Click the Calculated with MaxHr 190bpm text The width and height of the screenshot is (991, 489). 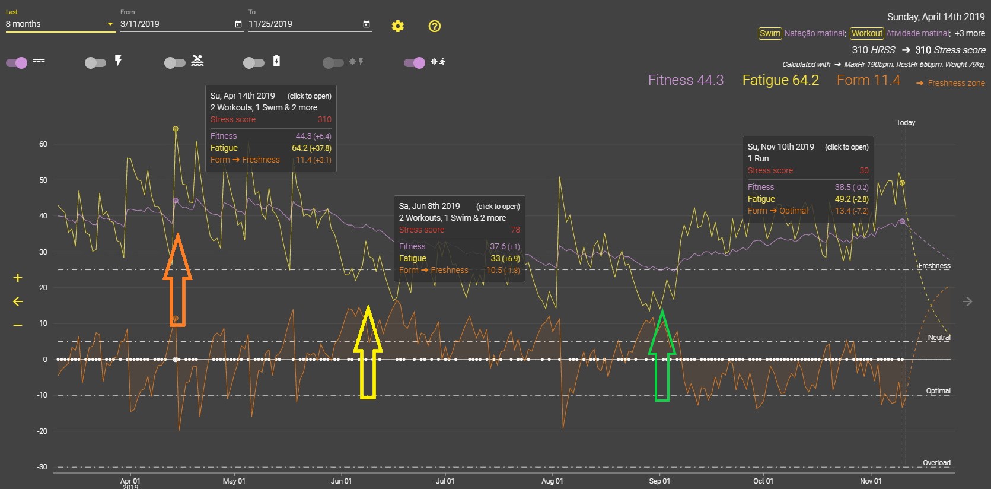pos(884,65)
